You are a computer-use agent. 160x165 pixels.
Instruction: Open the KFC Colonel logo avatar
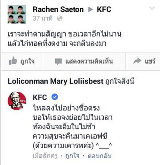(17, 101)
